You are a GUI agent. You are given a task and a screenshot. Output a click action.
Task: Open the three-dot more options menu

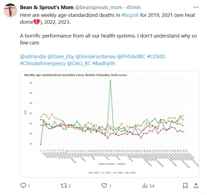coord(196,7)
